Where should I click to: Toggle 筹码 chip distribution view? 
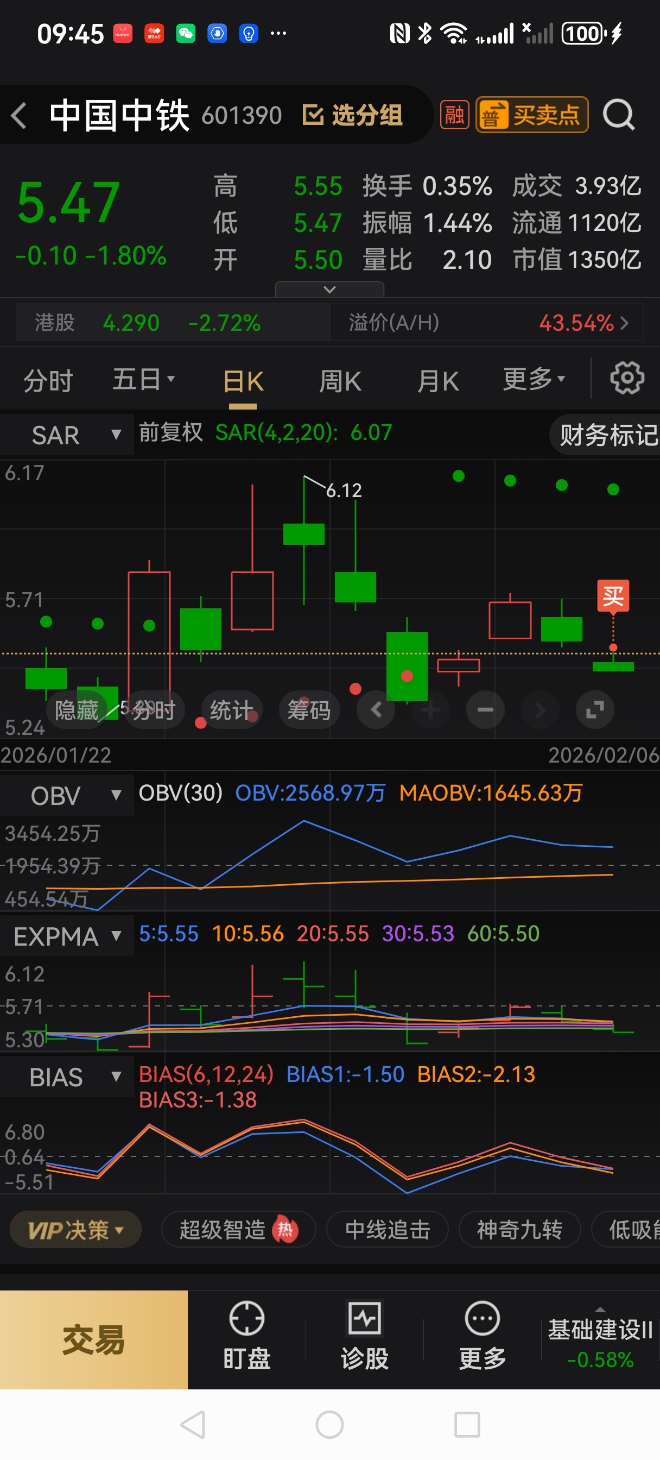309,709
